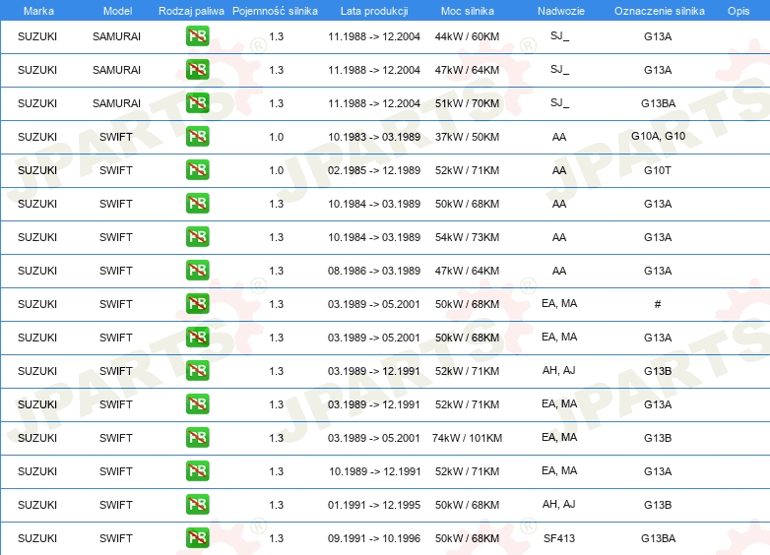Image resolution: width=770 pixels, height=555 pixels.
Task: Click engine code 'G10T'
Action: click(658, 170)
